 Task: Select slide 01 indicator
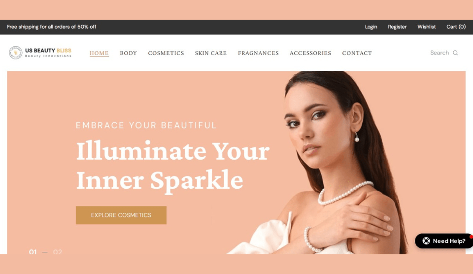(33, 252)
